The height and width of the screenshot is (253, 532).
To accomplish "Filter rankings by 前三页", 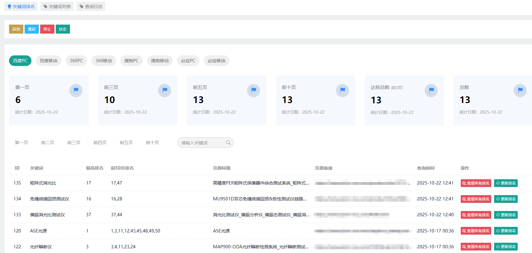I will tap(74, 143).
